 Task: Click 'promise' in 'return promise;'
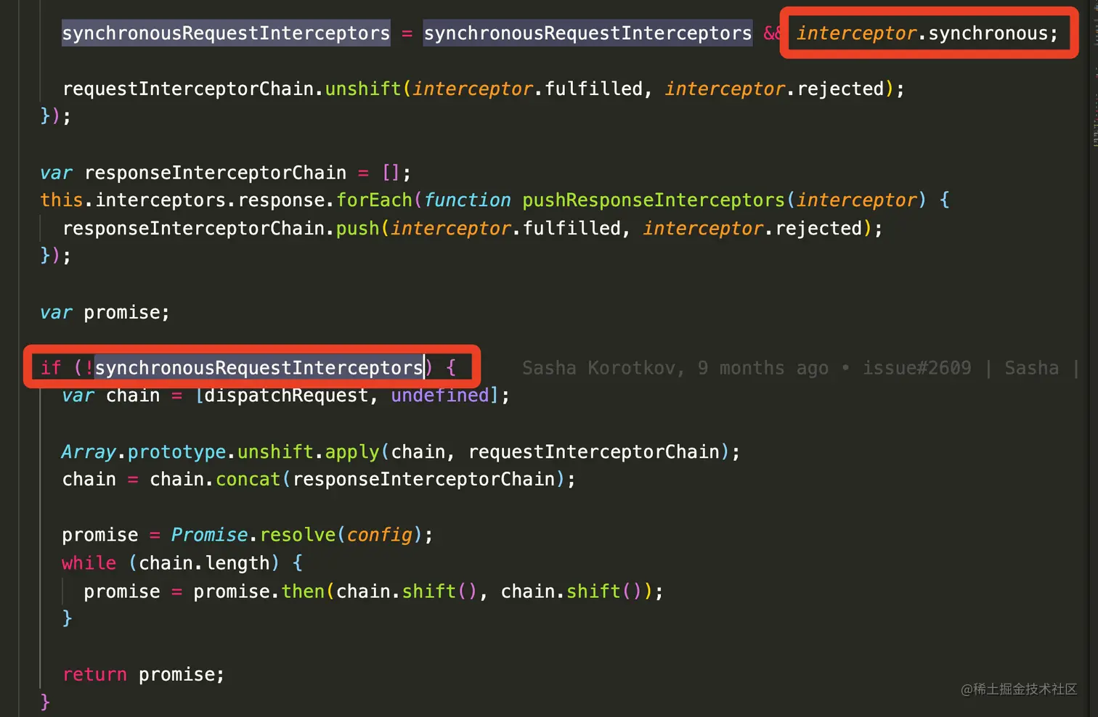tap(176, 675)
